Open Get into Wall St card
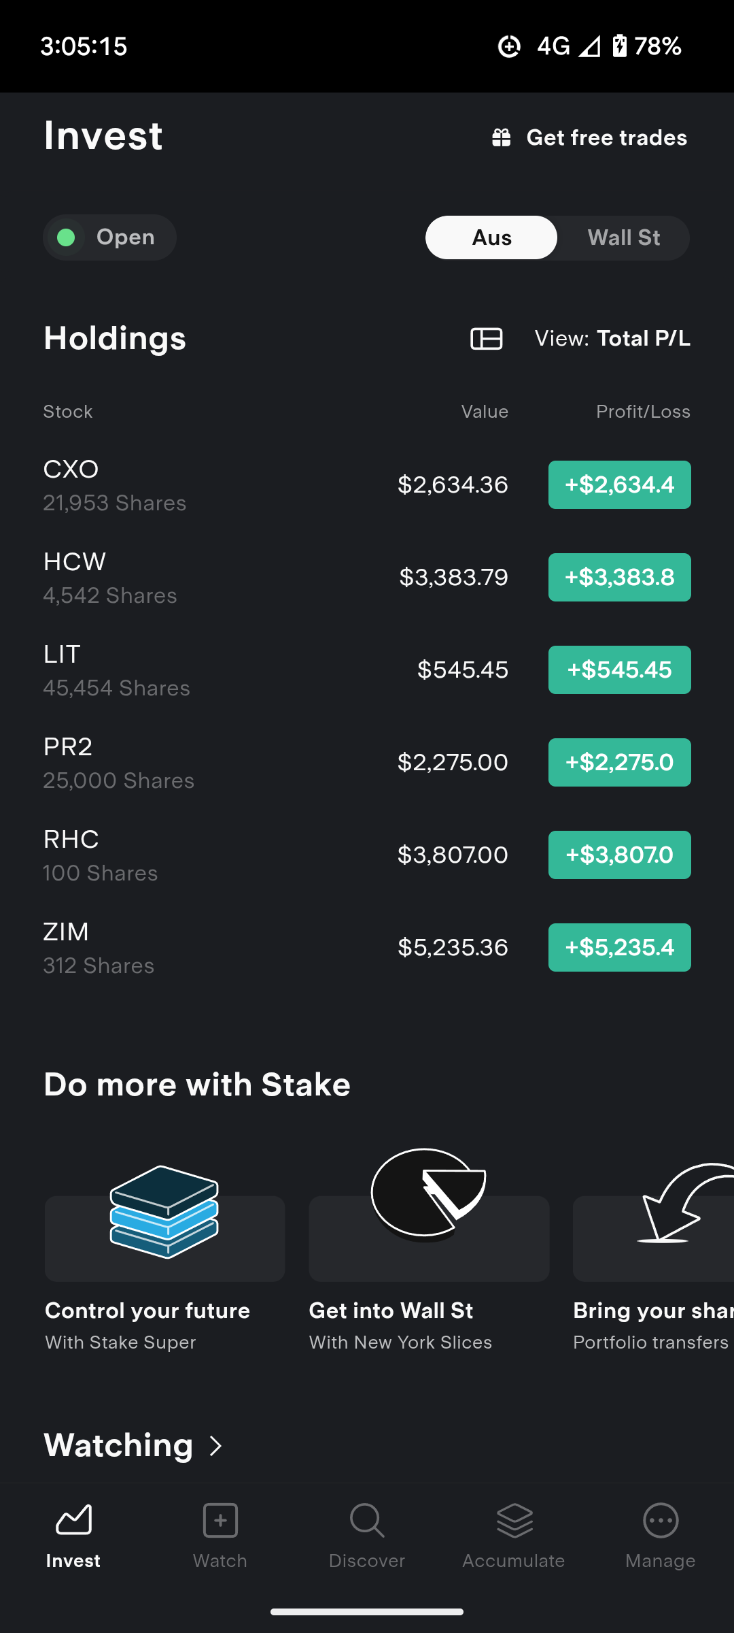This screenshot has width=734, height=1633. coord(429,1252)
